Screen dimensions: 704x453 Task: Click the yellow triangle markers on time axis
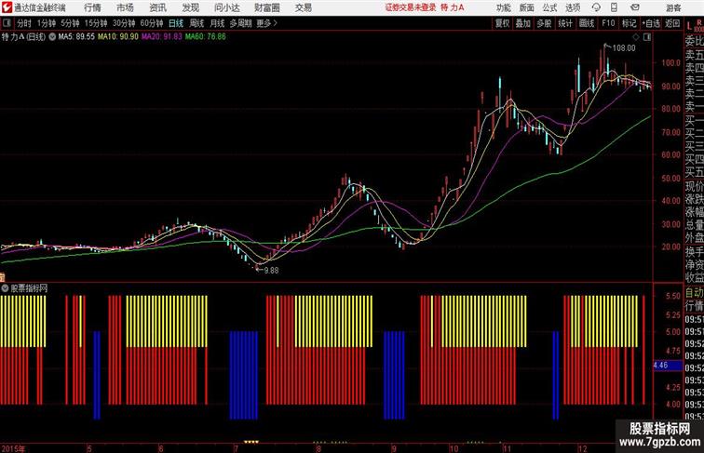(x=251, y=442)
